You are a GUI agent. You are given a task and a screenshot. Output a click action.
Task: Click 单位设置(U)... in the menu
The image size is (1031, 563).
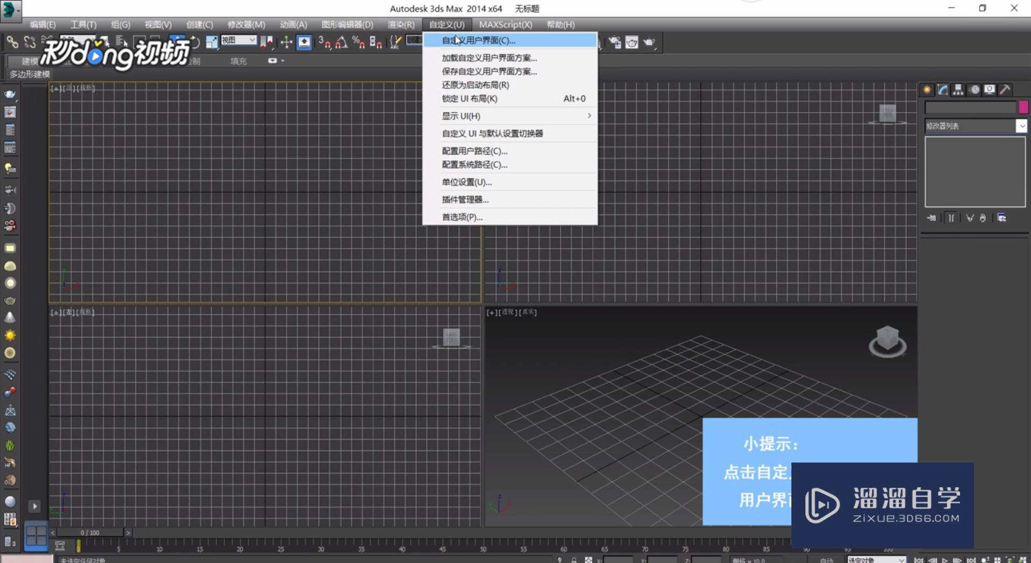[466, 182]
